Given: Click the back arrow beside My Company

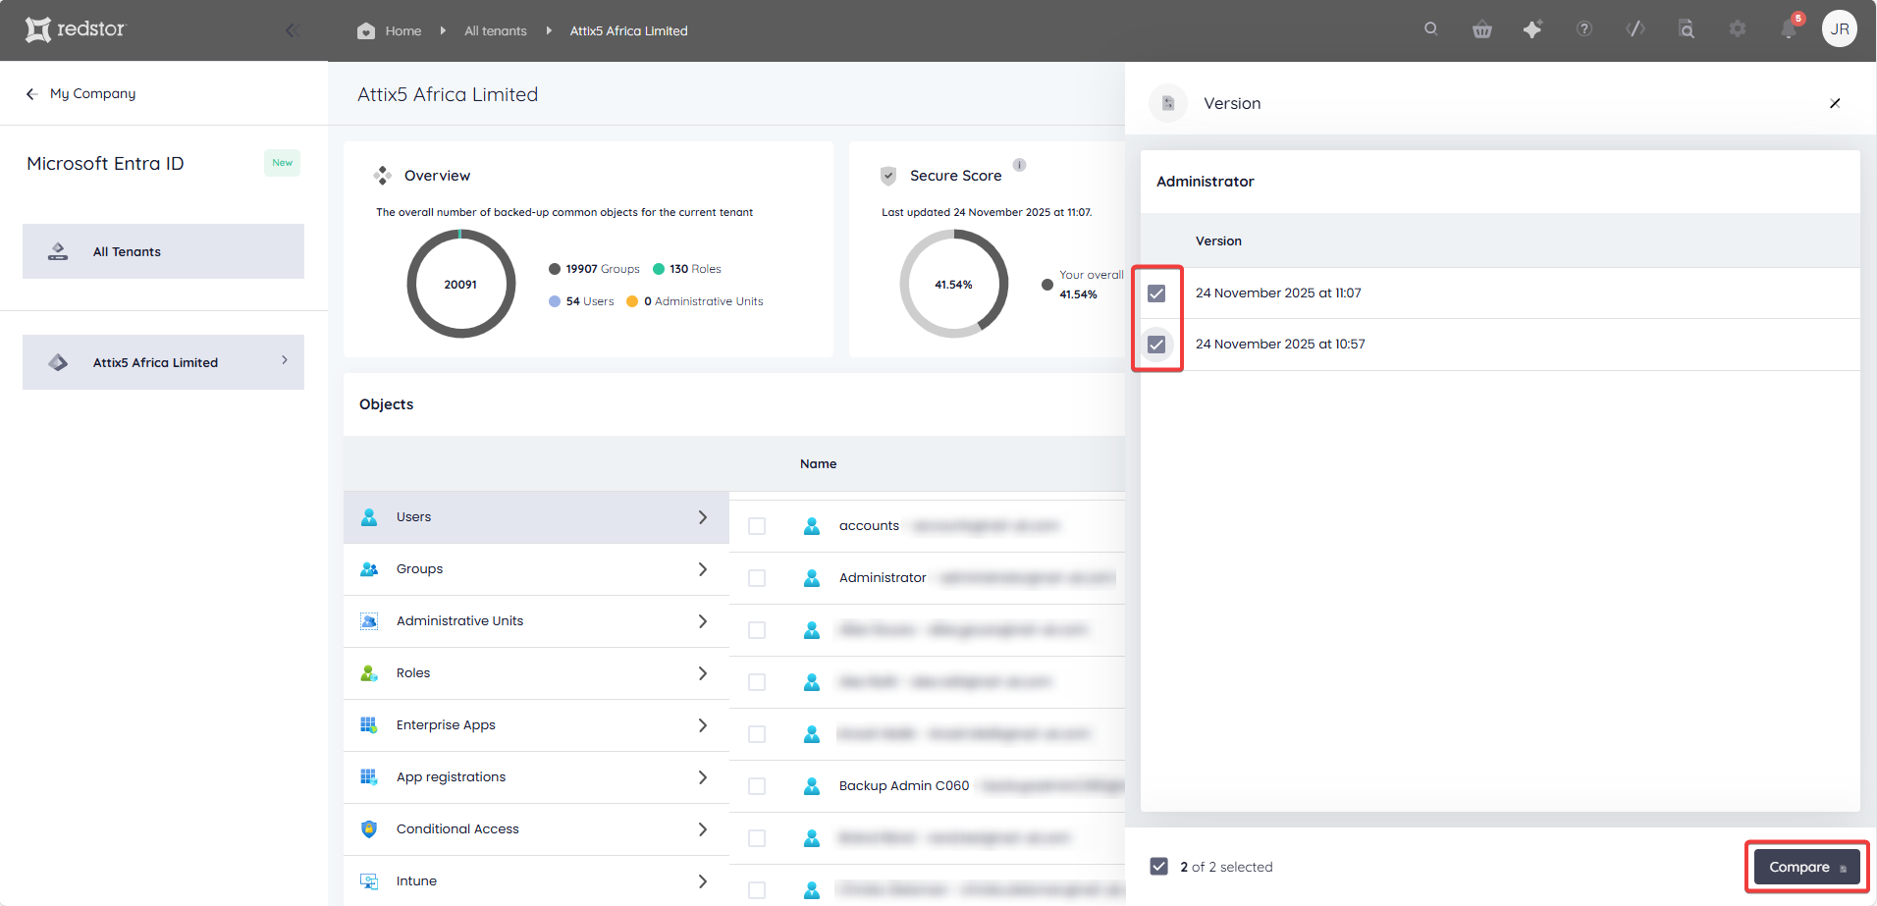Looking at the screenshot, I should [x=32, y=94].
